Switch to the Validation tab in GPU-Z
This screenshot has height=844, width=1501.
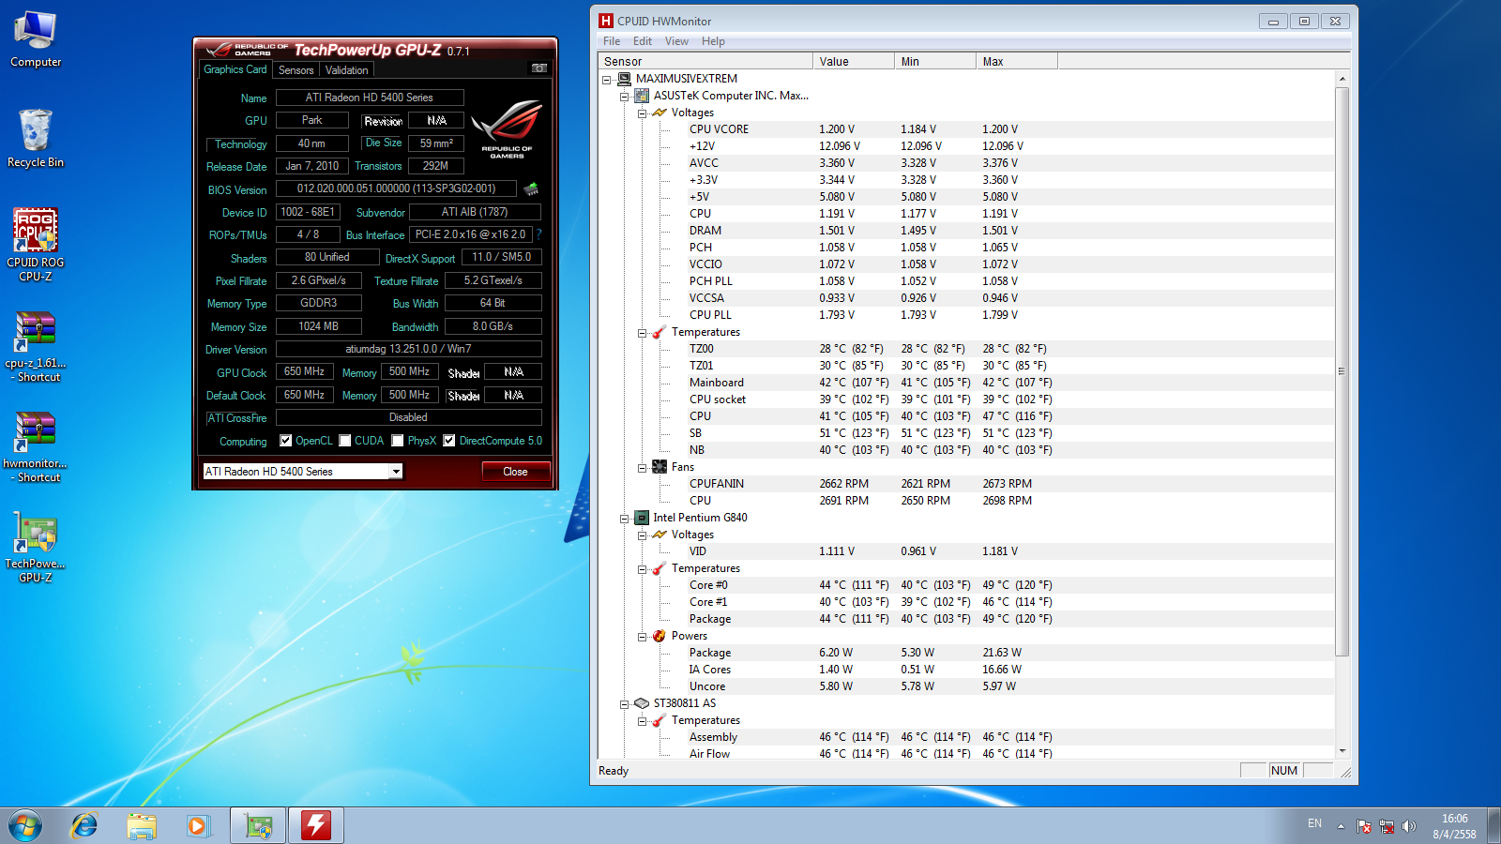[x=347, y=70]
